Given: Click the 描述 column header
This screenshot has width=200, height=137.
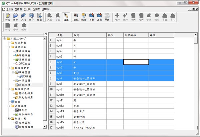Looking at the screenshot, I should [89, 35].
